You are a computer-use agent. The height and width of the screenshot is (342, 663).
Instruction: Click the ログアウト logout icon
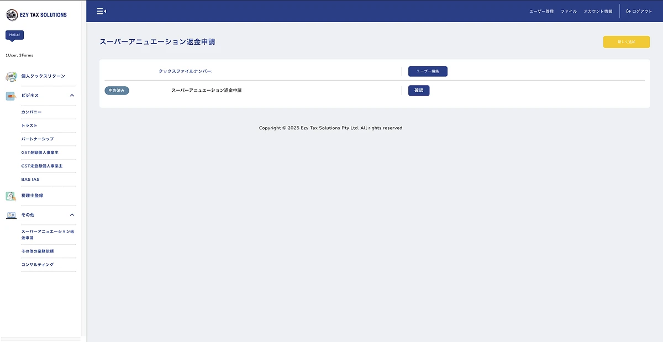pyautogui.click(x=629, y=11)
